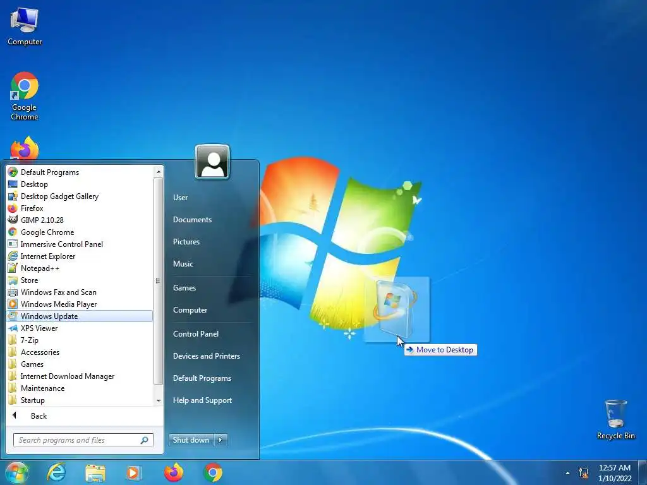Show hidden system tray icons
Image resolution: width=647 pixels, height=485 pixels.
(x=567, y=473)
